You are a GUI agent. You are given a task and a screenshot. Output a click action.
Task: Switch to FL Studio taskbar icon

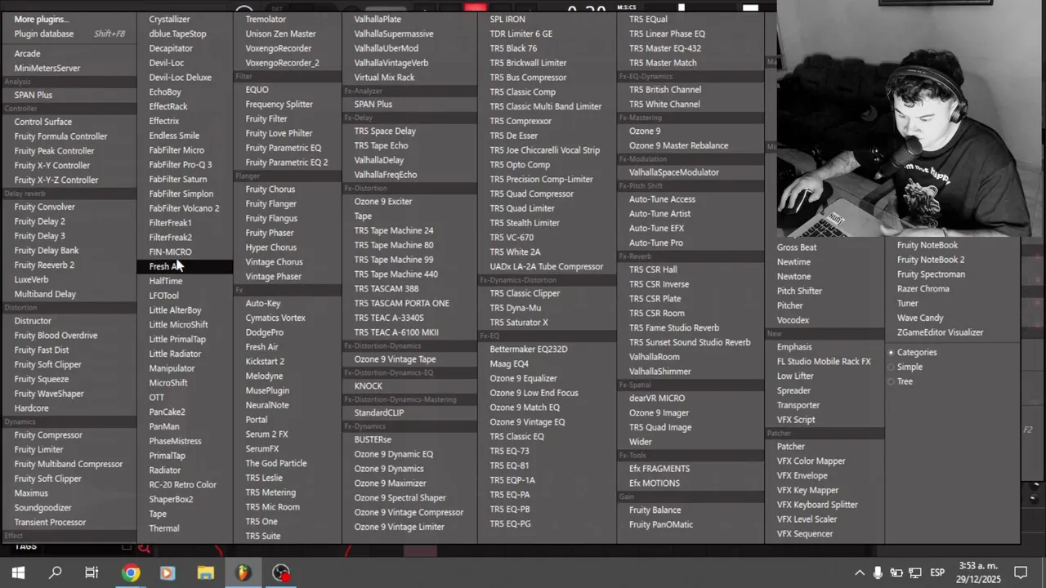pyautogui.click(x=244, y=572)
